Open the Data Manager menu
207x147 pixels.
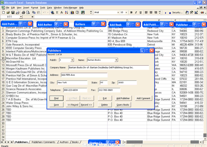[70, 8]
